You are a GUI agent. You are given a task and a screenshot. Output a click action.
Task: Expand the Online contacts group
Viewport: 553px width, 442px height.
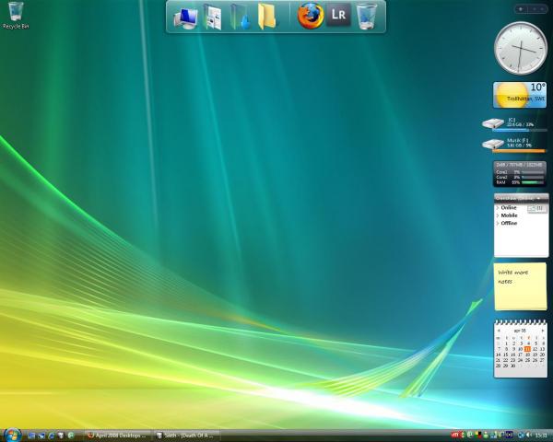click(498, 207)
